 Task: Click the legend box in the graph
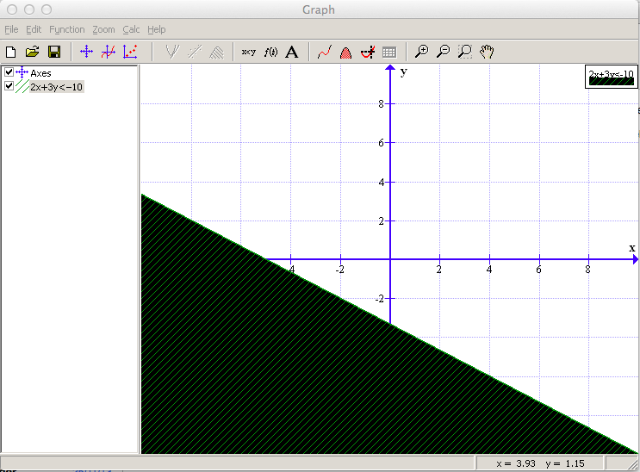(611, 77)
